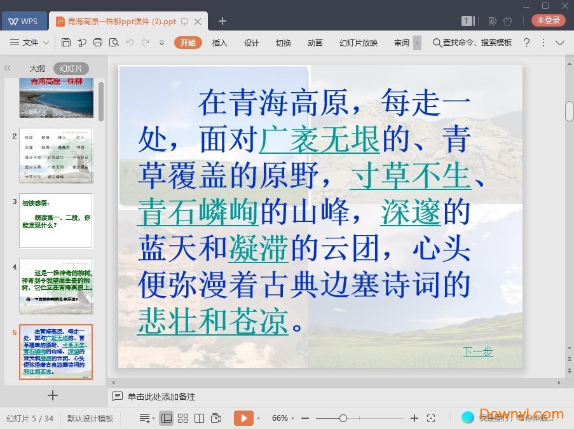Click the Undo arrow icon
This screenshot has width=574, height=429.
tap(130, 43)
